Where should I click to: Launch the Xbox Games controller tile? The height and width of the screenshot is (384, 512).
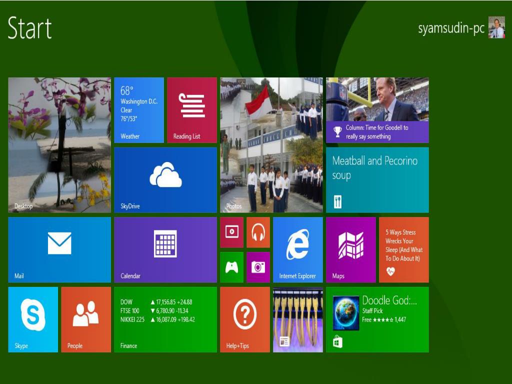click(x=232, y=267)
